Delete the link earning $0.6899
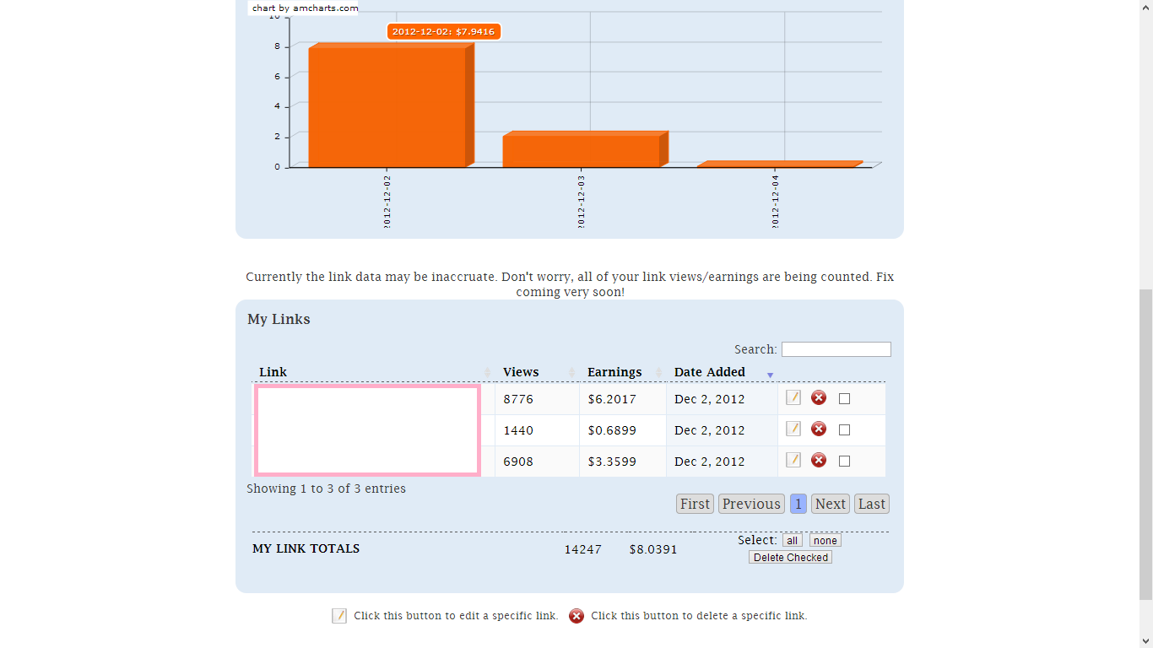This screenshot has height=648, width=1153. point(819,429)
